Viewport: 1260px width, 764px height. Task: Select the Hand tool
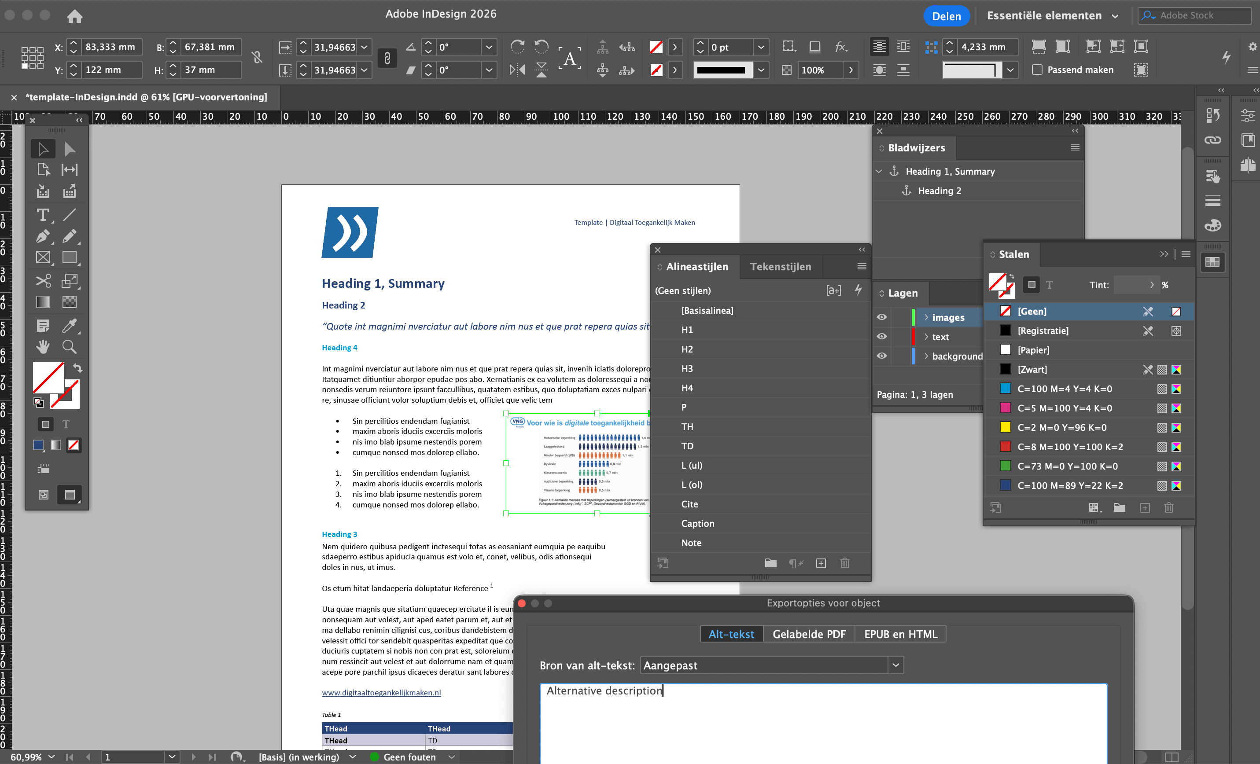42,346
